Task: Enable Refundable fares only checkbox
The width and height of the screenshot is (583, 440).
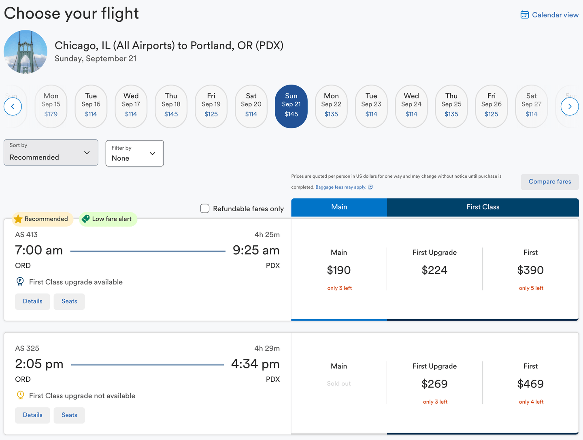Action: click(205, 208)
